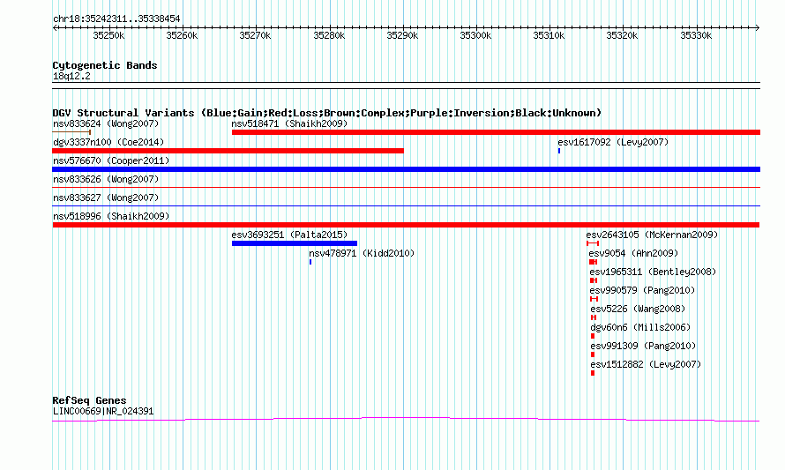Click the thick blue nsv576670 gain bar
This screenshot has width=785, height=470.
pyautogui.click(x=406, y=169)
